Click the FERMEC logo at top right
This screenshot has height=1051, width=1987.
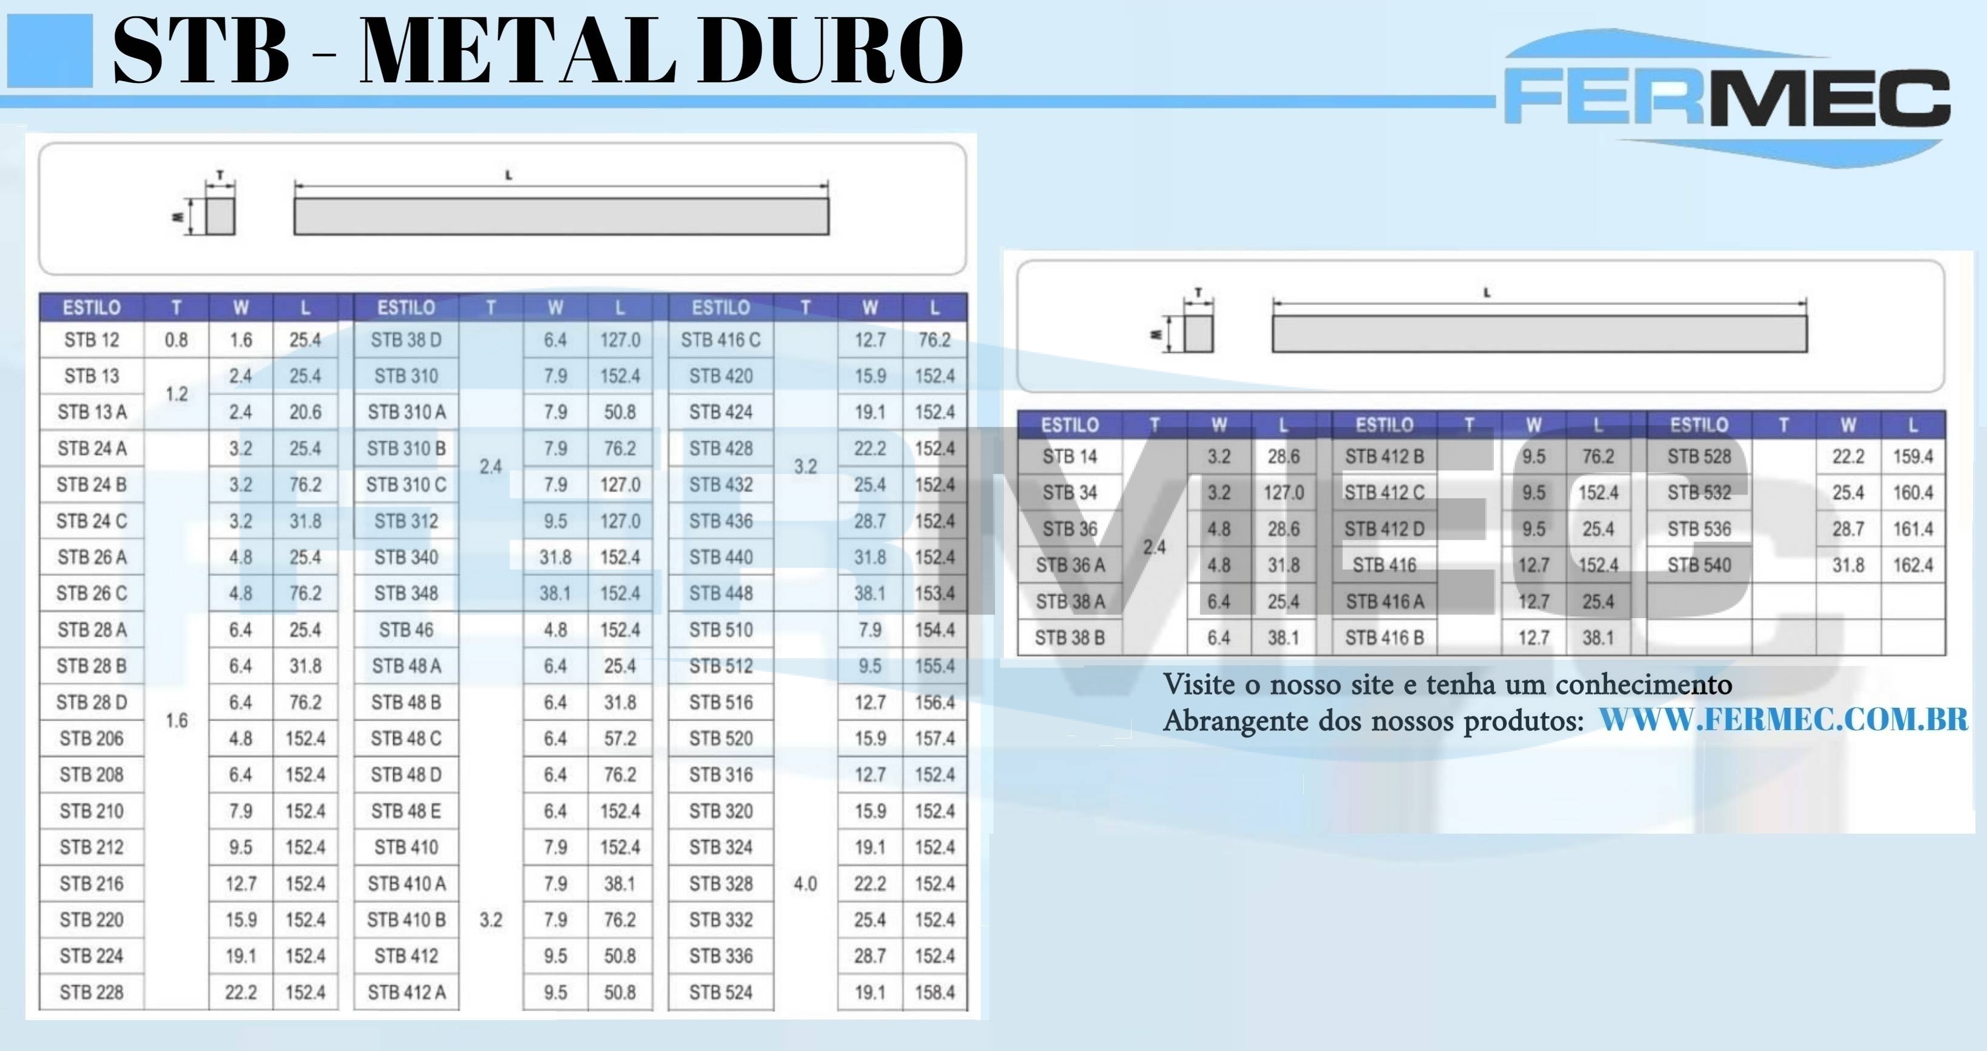(x=1727, y=99)
